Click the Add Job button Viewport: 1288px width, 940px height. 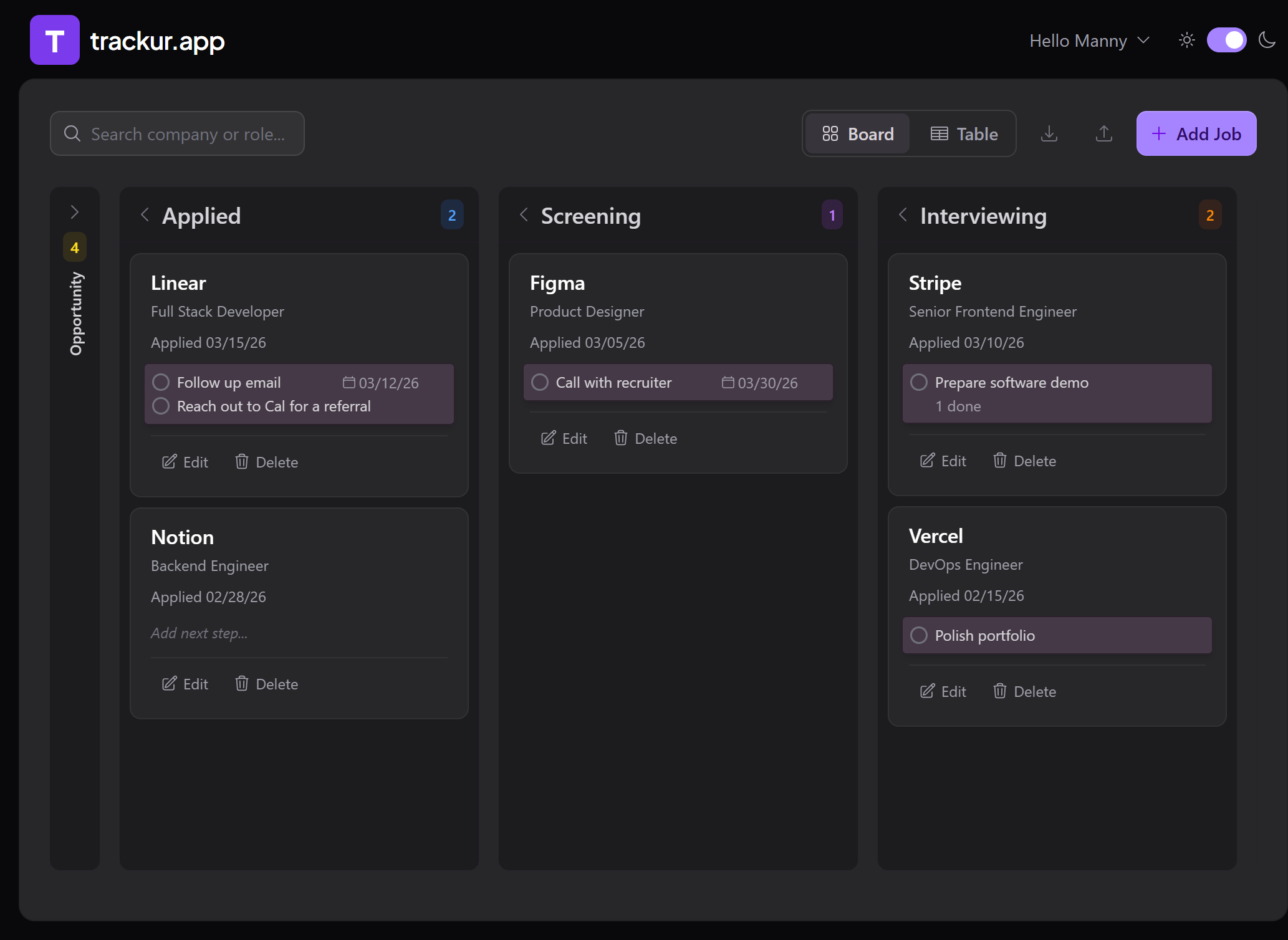[x=1196, y=133]
